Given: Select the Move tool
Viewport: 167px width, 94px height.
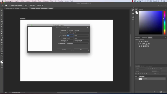Looking at the screenshot, I should [2, 10].
